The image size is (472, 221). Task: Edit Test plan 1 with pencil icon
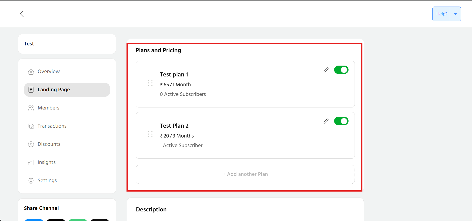click(326, 70)
